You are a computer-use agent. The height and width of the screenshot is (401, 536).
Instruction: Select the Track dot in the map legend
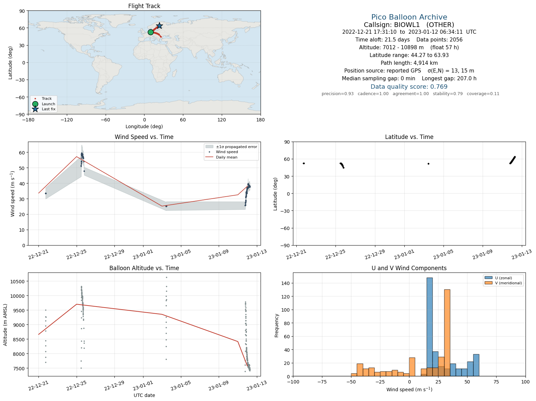[x=35, y=99]
